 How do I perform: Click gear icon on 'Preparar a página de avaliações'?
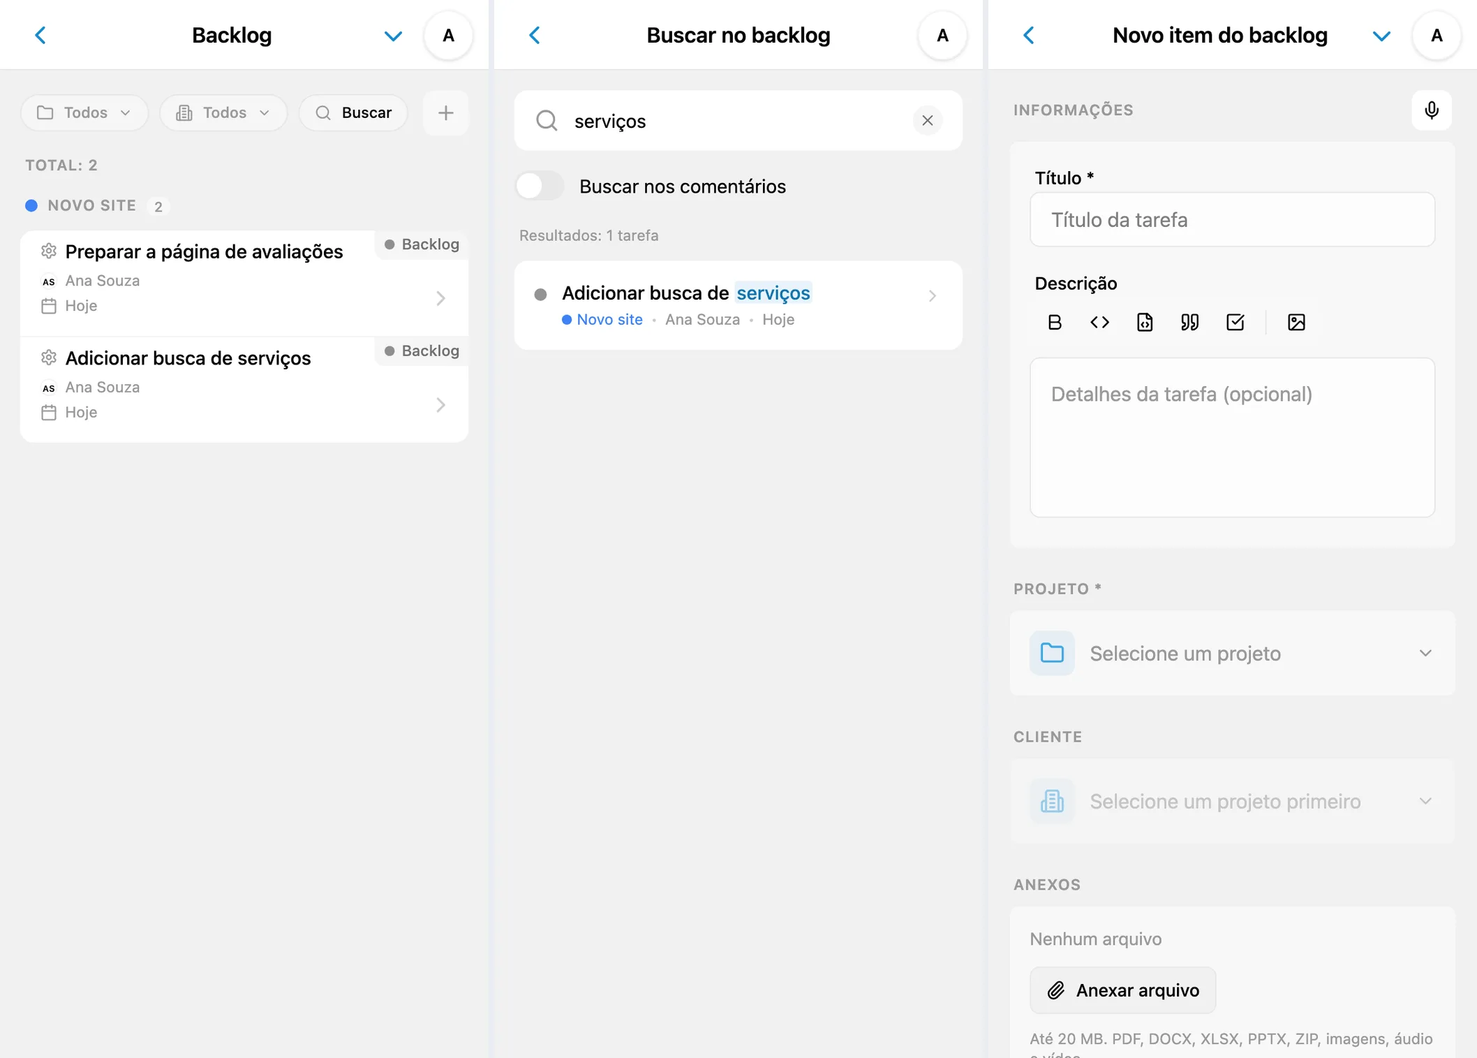coord(48,251)
